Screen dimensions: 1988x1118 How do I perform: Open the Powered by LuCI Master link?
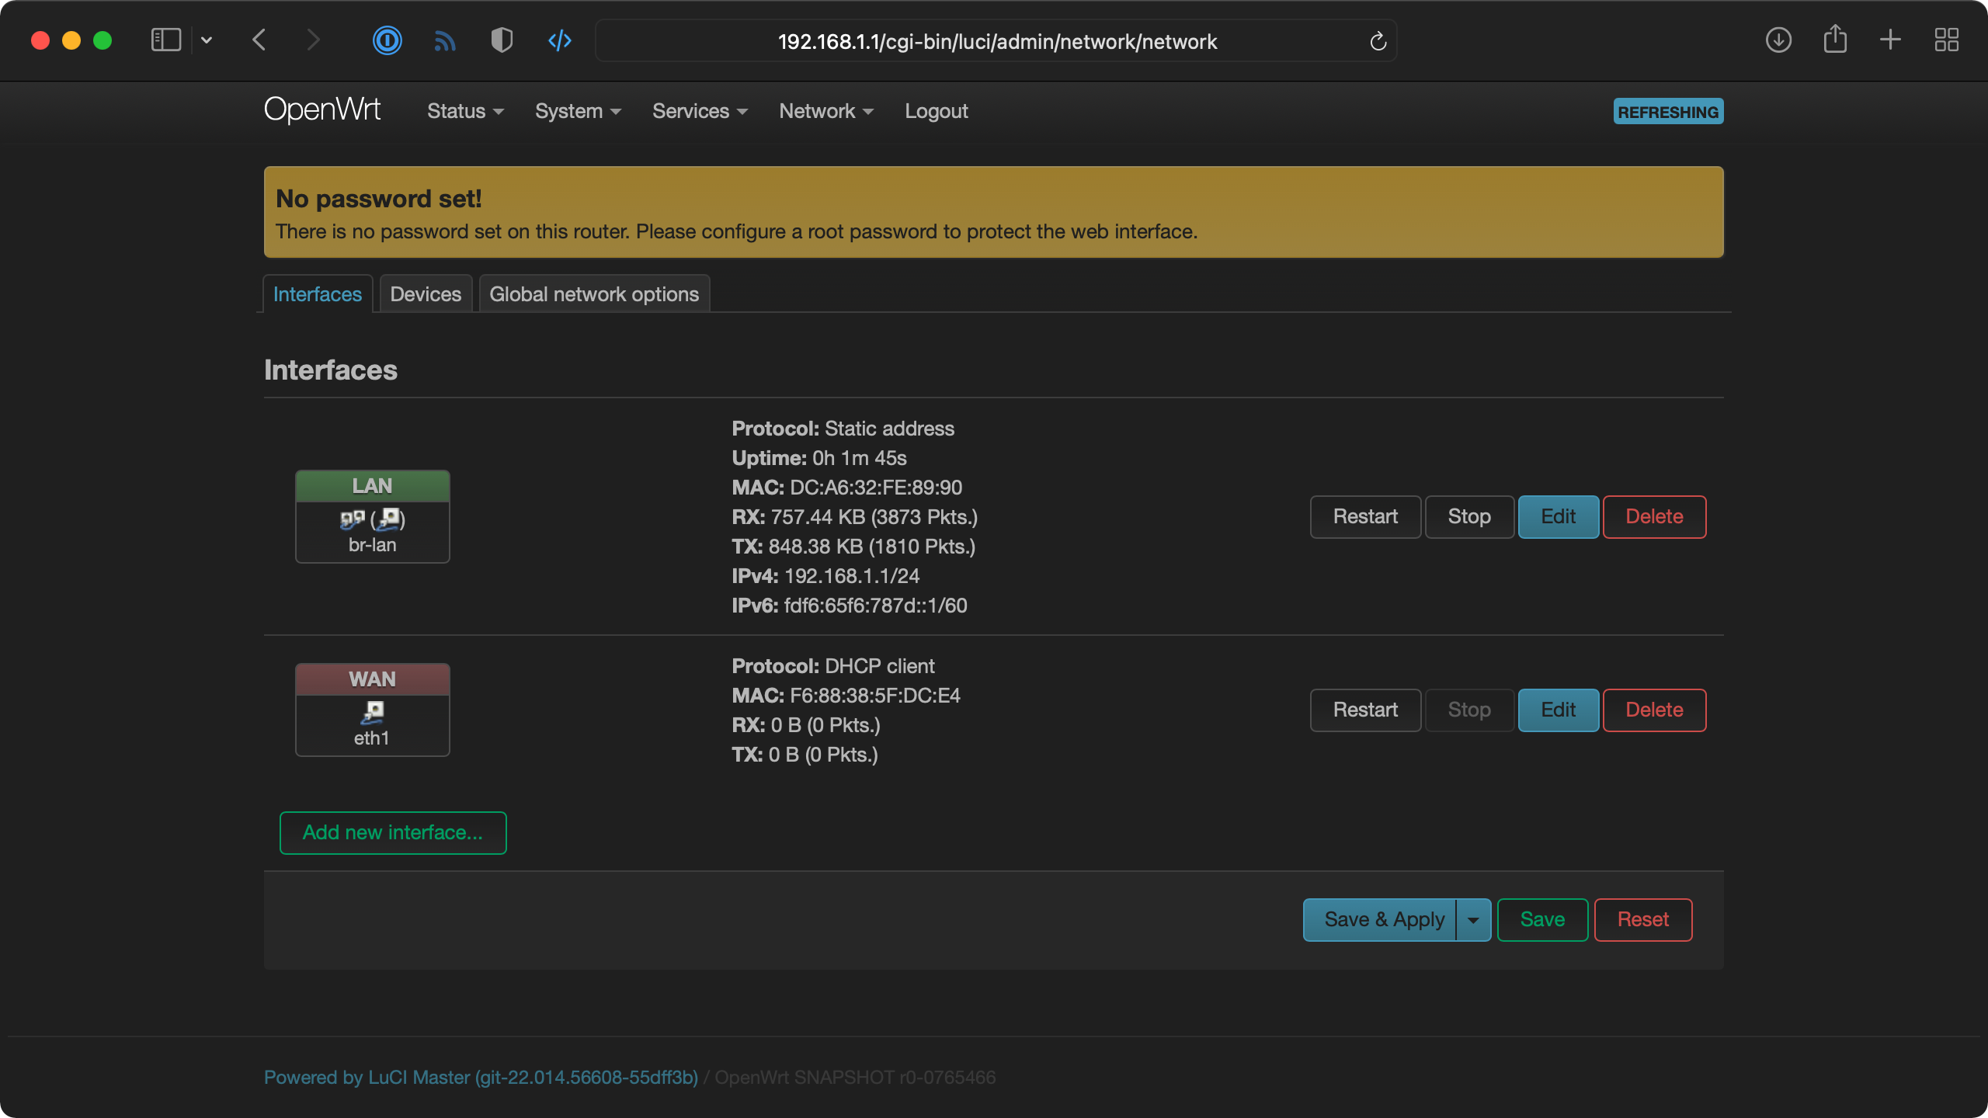point(481,1078)
